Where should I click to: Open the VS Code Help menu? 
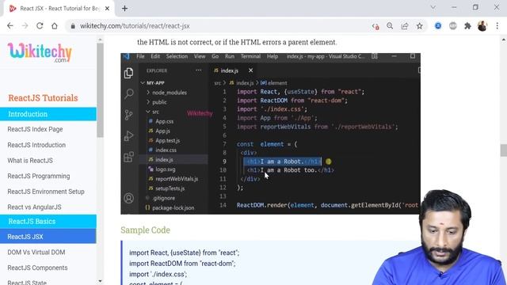pyautogui.click(x=273, y=56)
